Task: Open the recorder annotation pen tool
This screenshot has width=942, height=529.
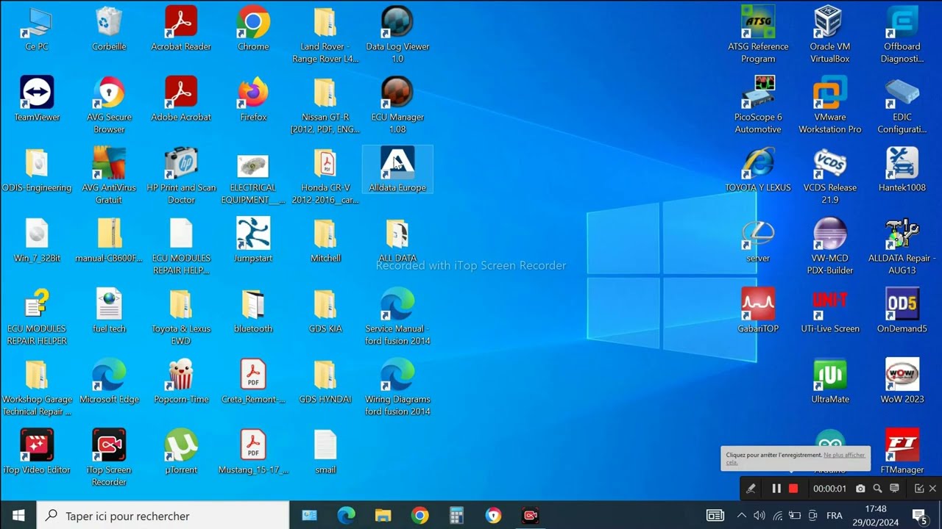Action: click(x=751, y=489)
